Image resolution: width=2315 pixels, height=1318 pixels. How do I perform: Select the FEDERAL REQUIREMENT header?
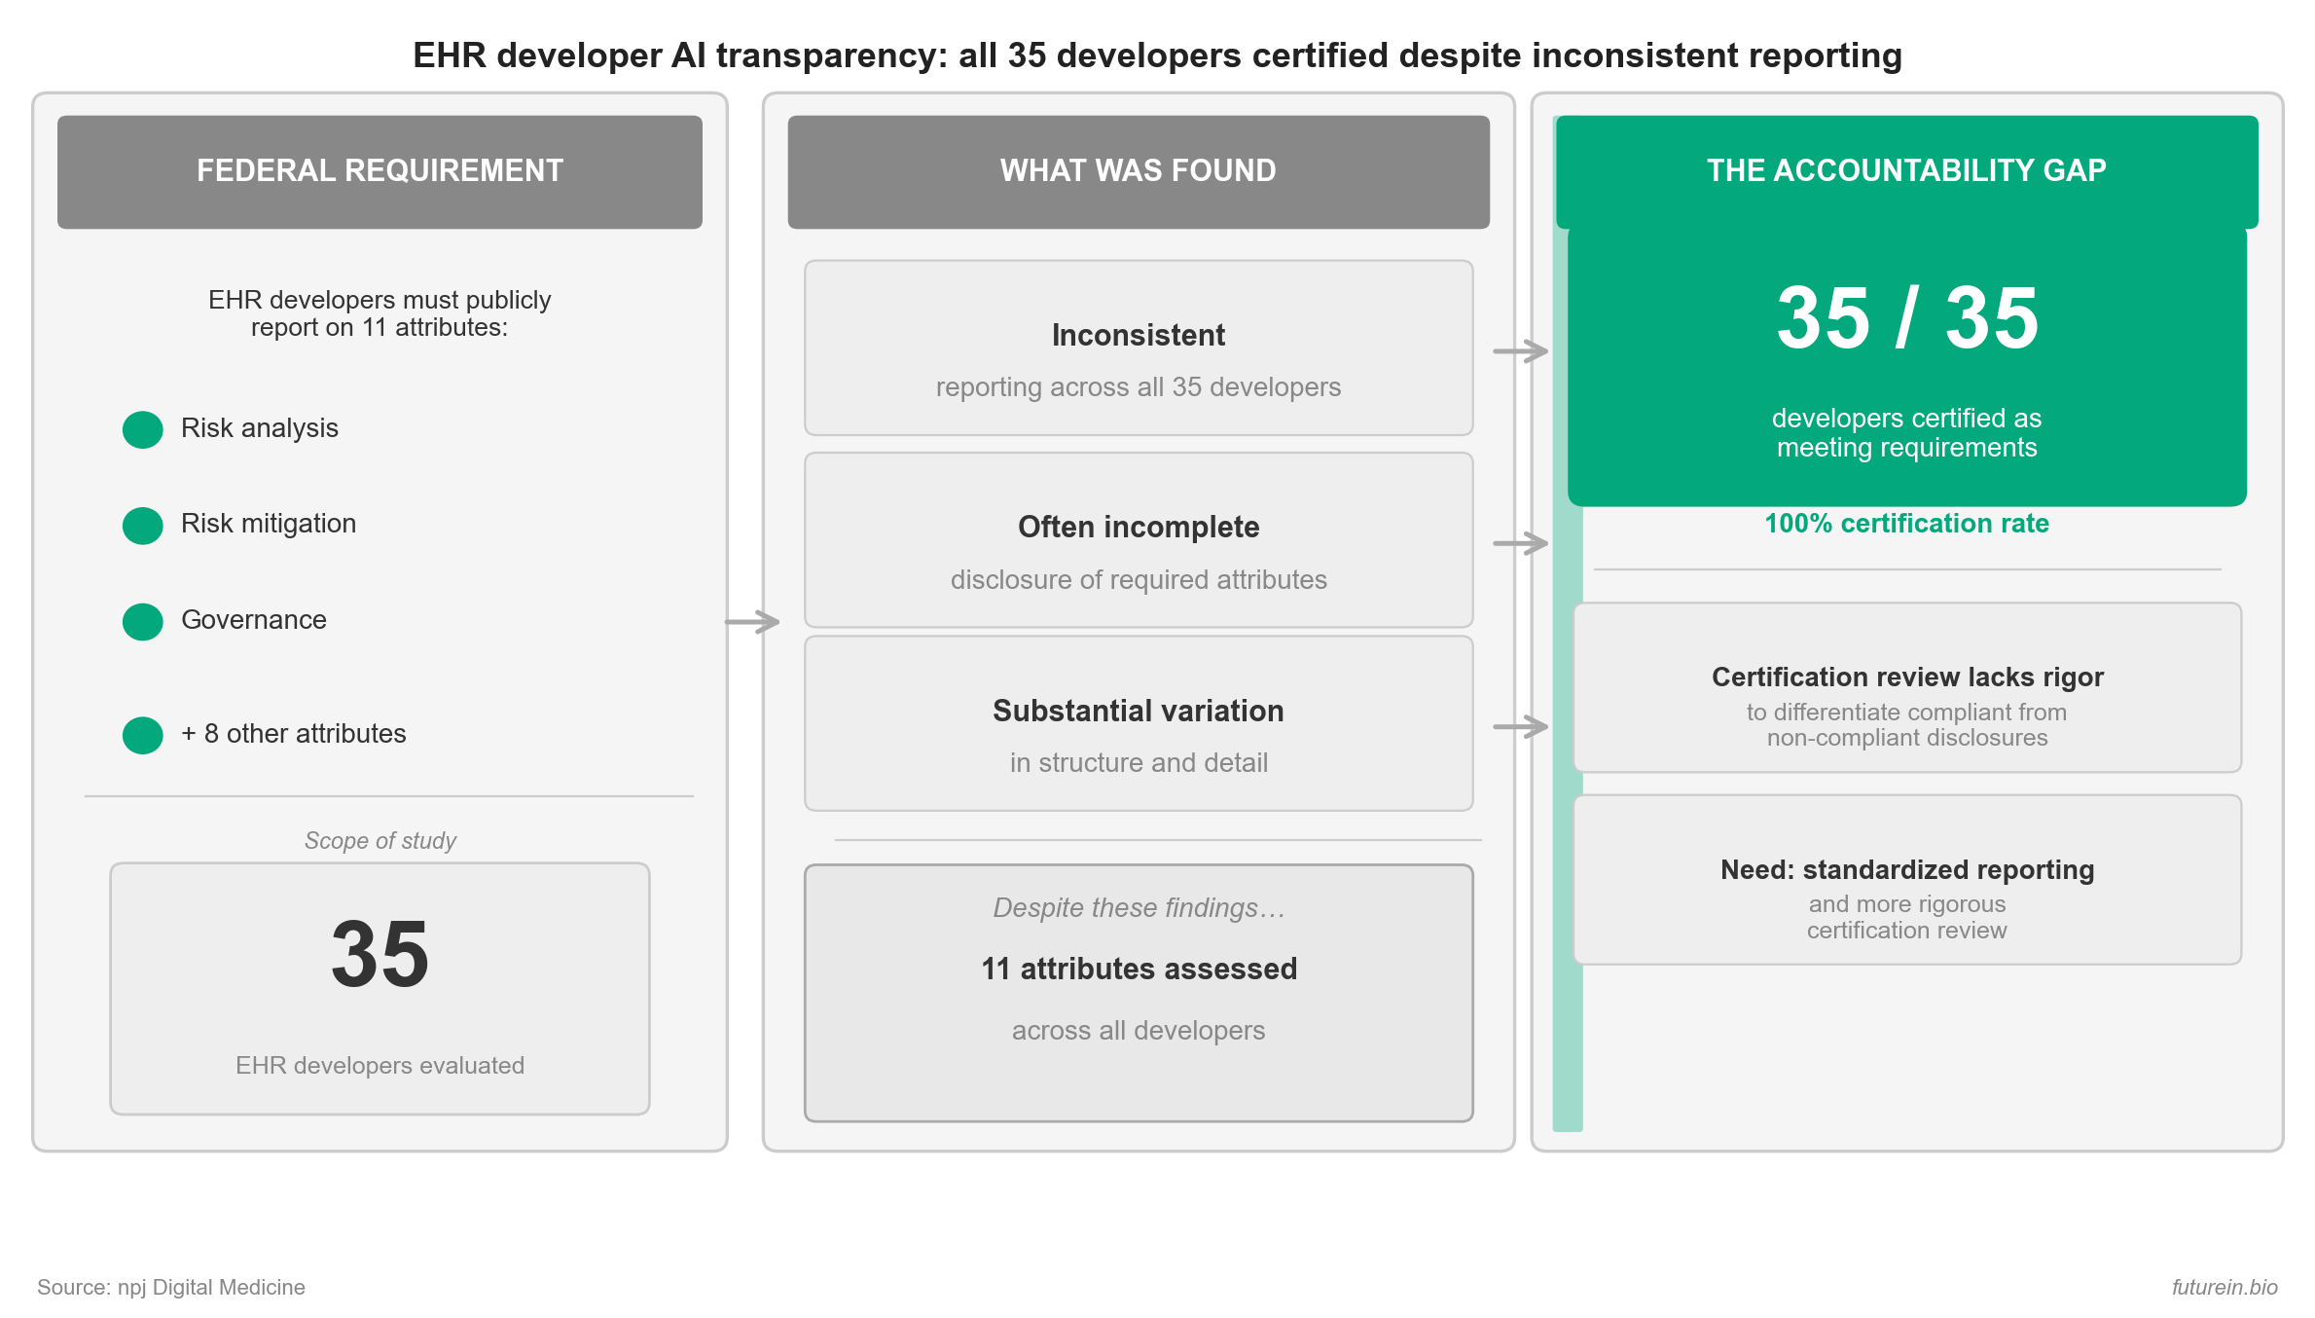(x=380, y=171)
